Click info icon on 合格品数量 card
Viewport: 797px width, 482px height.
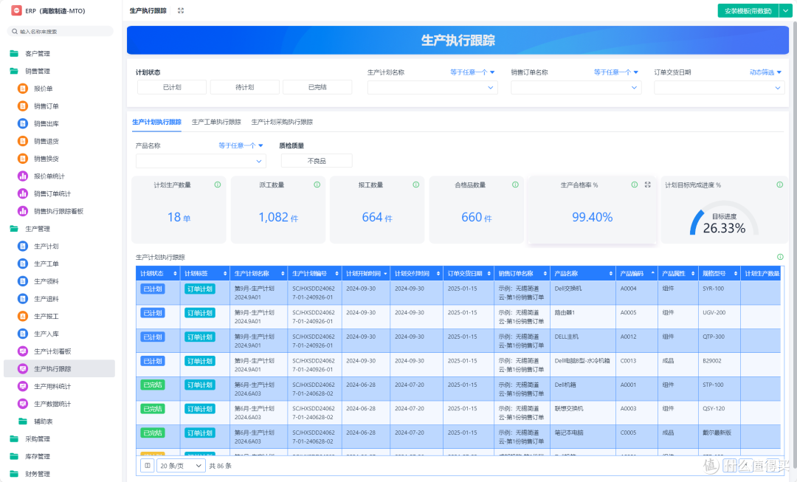515,185
